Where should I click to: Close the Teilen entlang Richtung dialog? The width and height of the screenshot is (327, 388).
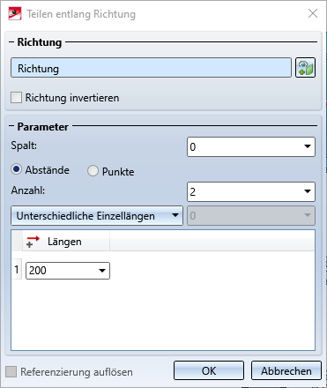(x=313, y=13)
